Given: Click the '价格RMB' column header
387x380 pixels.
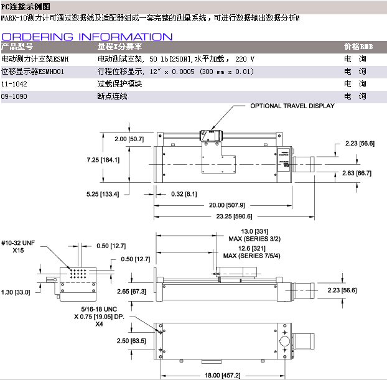Looking at the screenshot, I should (358, 47).
